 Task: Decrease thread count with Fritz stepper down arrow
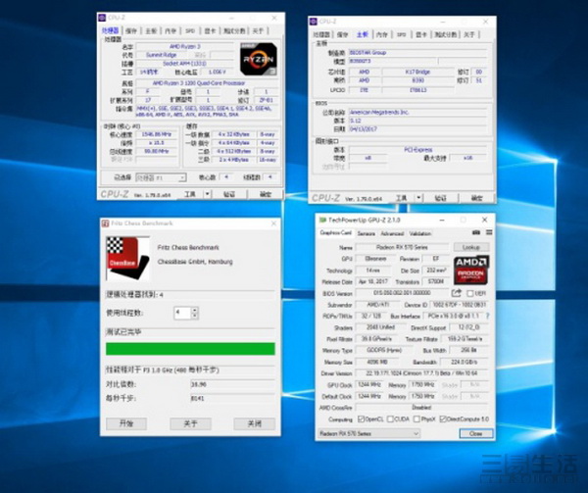click(x=194, y=316)
